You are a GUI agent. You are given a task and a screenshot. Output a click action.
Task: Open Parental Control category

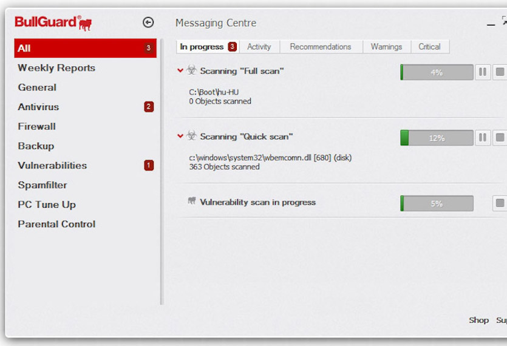coord(86,224)
